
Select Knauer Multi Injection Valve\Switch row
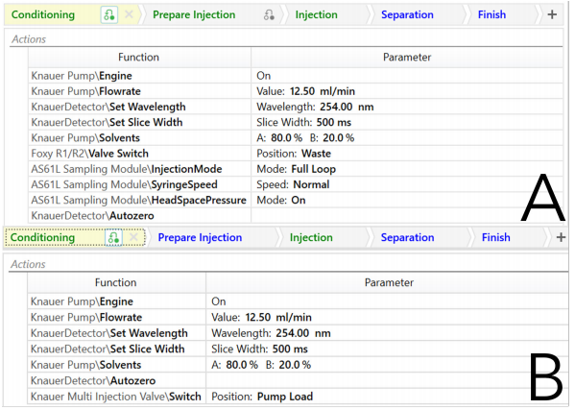(x=299, y=397)
